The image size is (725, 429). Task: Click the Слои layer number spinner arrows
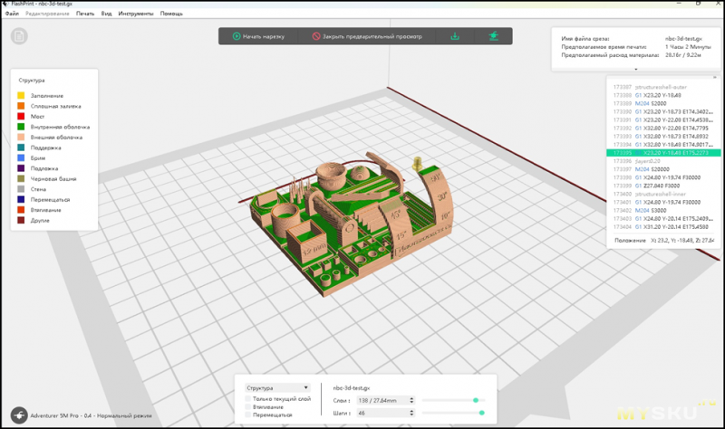point(411,399)
